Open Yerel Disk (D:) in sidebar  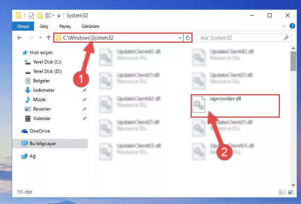pyautogui.click(x=47, y=71)
